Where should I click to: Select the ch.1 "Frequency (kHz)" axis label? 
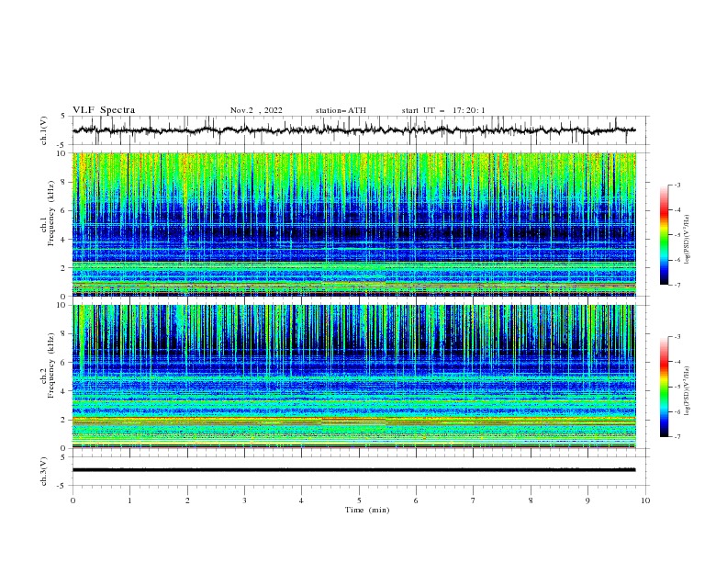click(x=51, y=211)
